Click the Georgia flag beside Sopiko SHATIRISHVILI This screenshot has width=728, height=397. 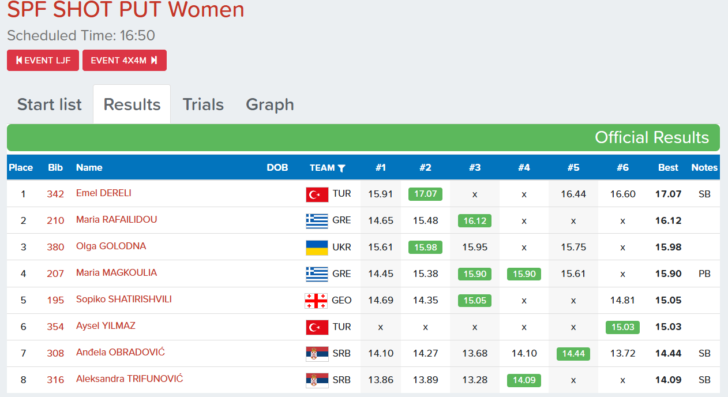coord(316,301)
